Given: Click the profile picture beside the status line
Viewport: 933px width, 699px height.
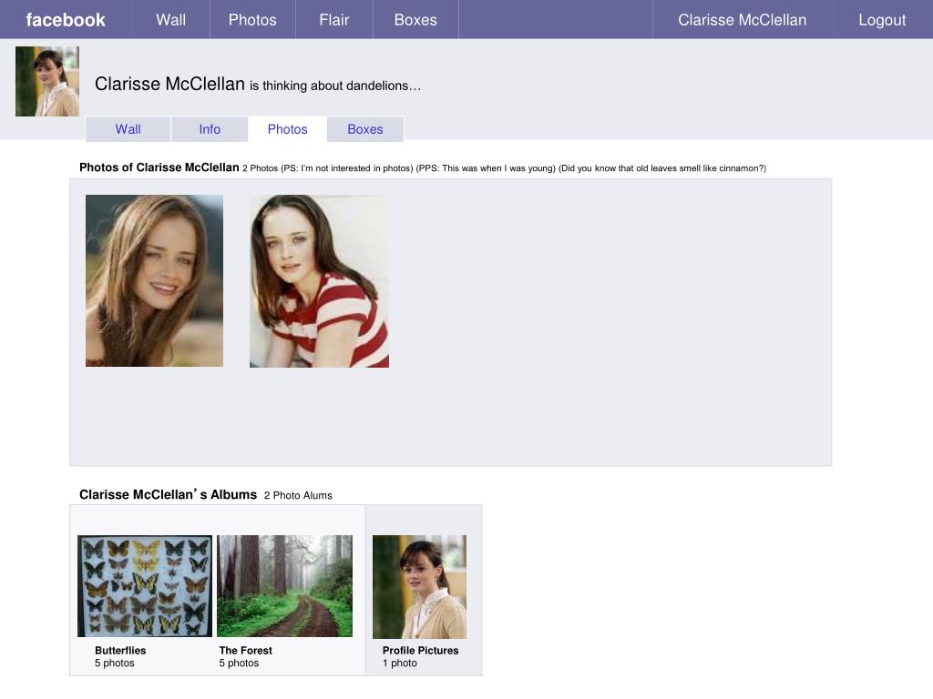Looking at the screenshot, I should (47, 81).
